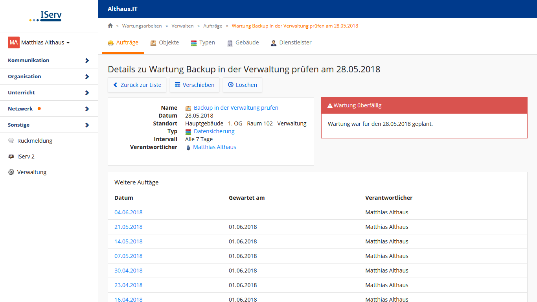Click the Gebäude building tab icon

[x=230, y=43]
